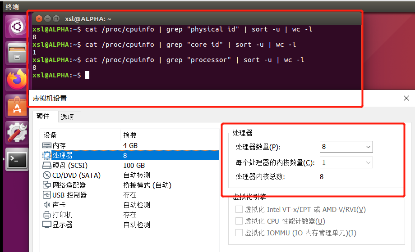This screenshot has width=415, height=252.
Task: Click the speaker icon beside 声卡
Action: pos(46,205)
